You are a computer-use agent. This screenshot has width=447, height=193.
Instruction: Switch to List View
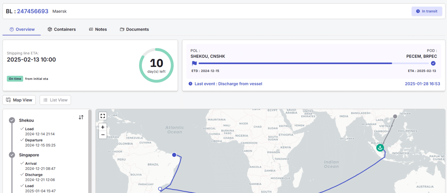[x=55, y=100]
